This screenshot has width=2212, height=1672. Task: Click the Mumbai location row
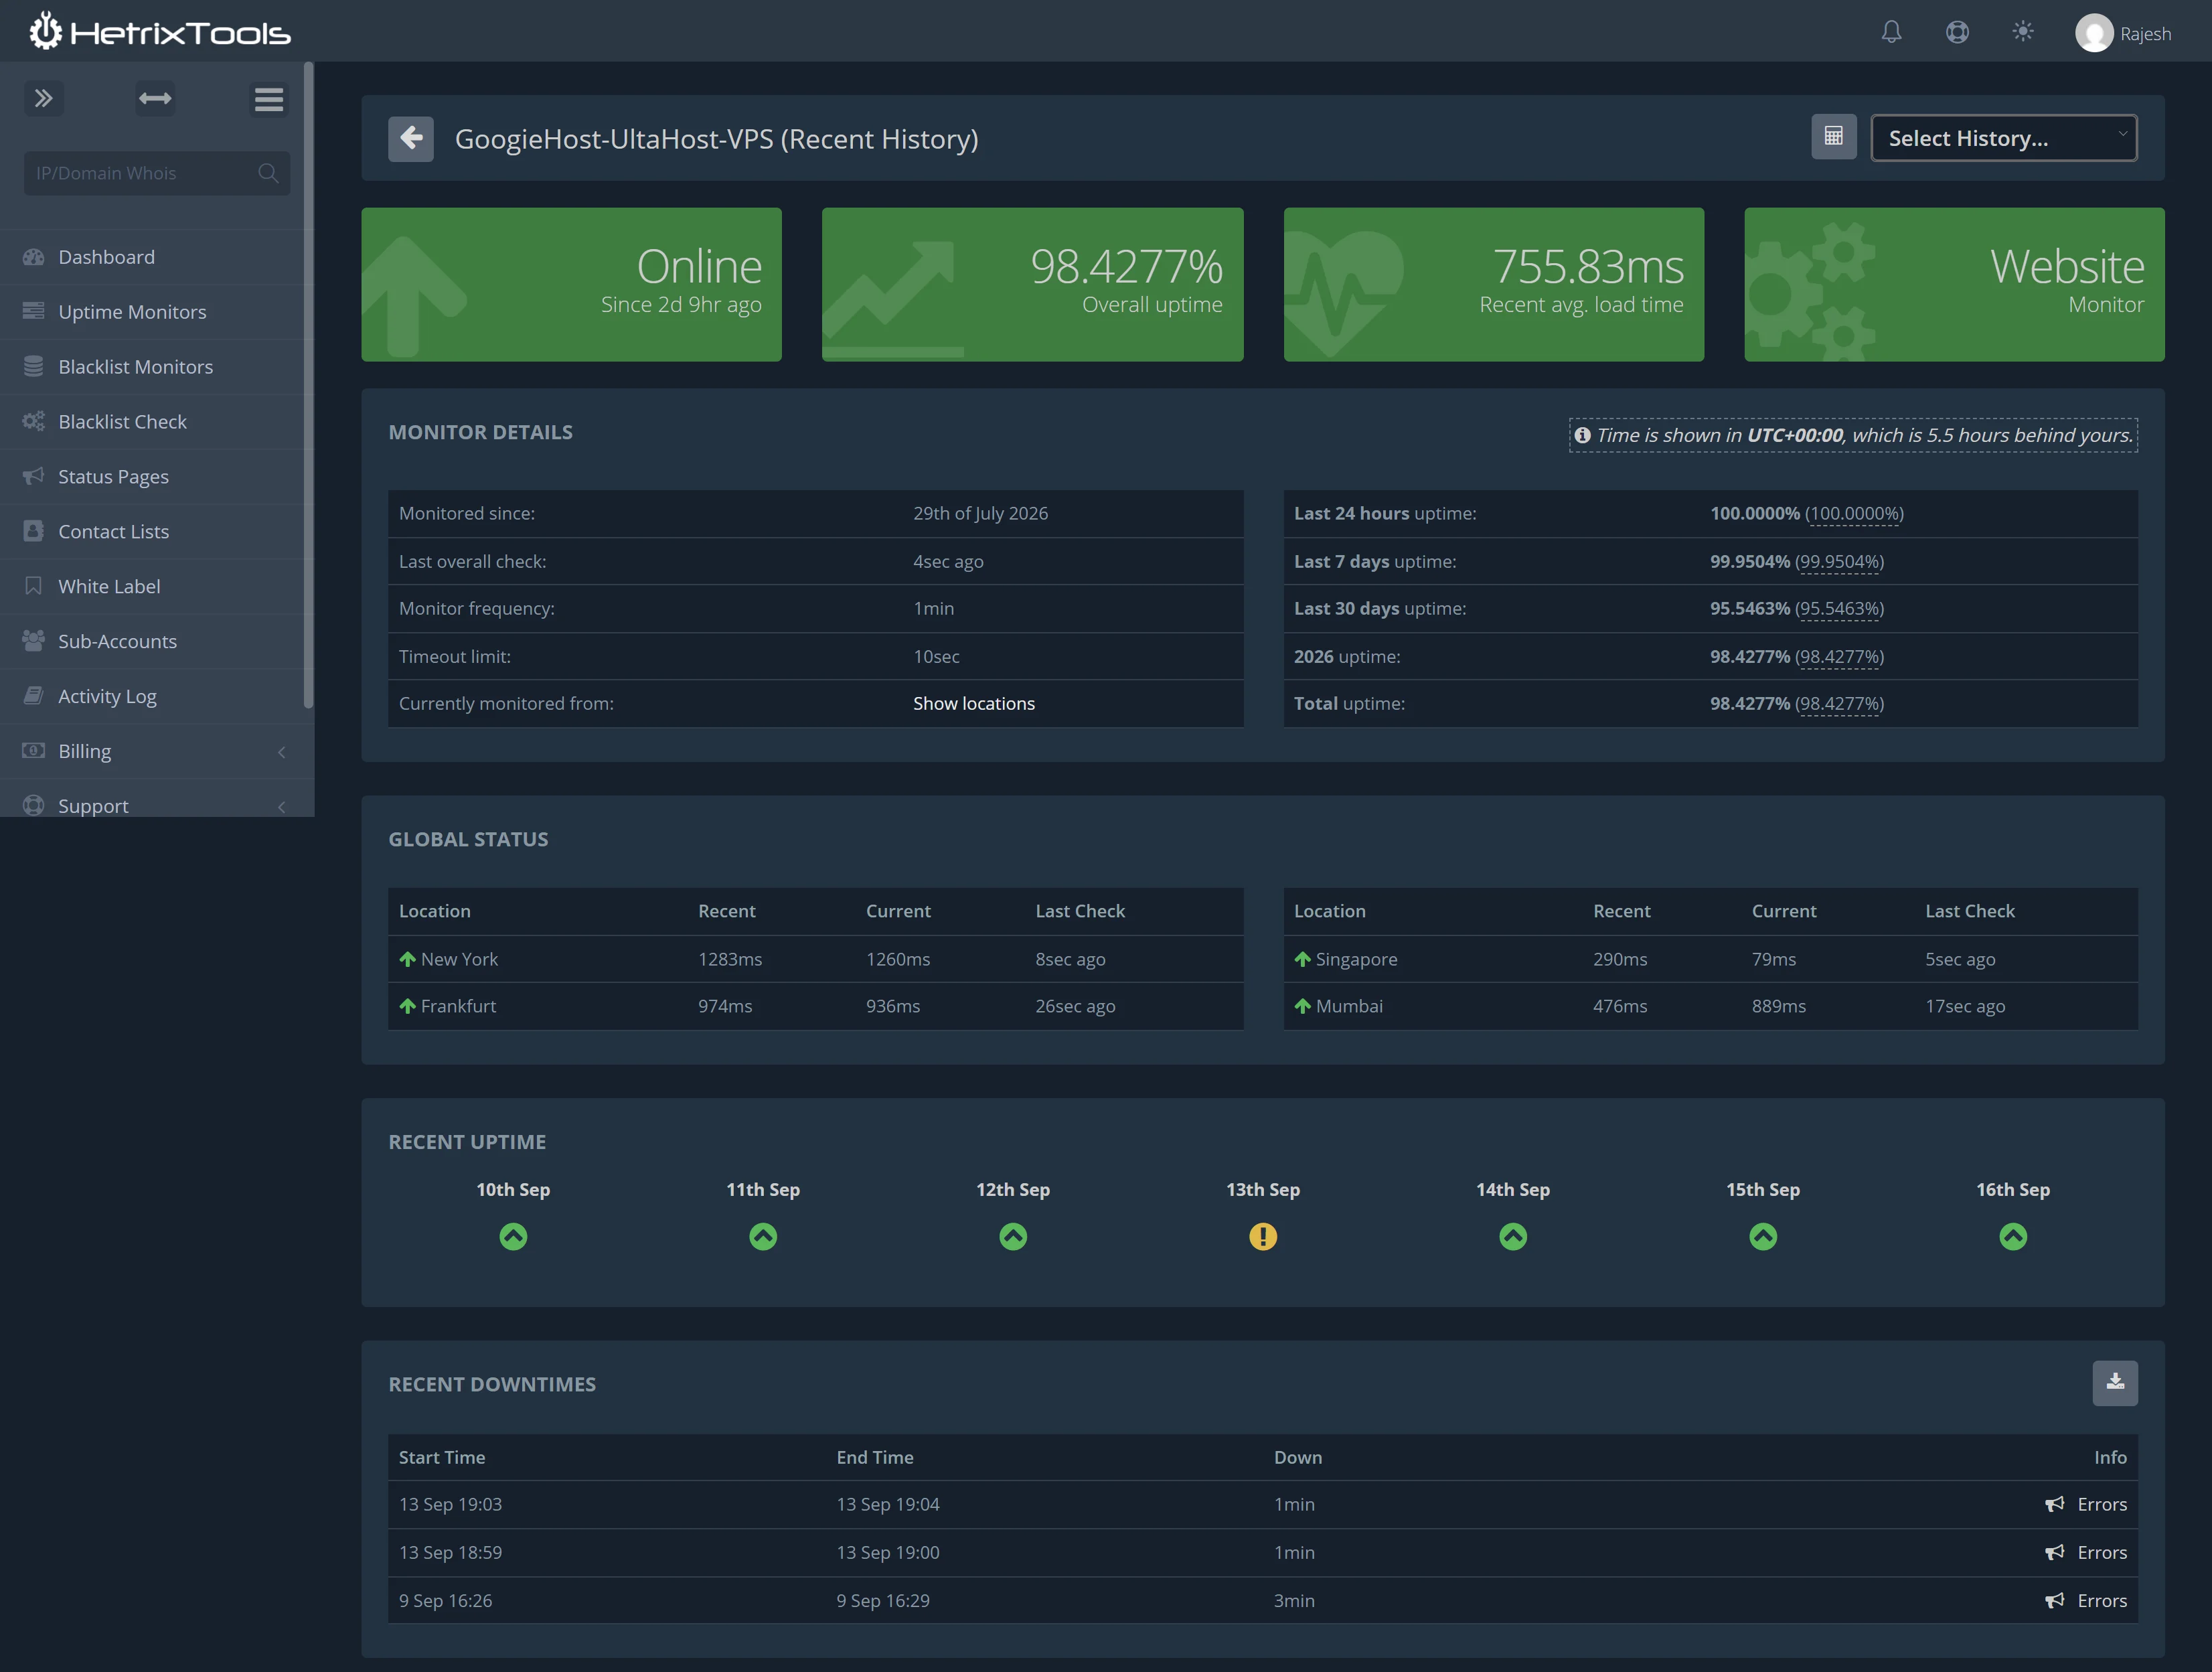pos(1711,1006)
